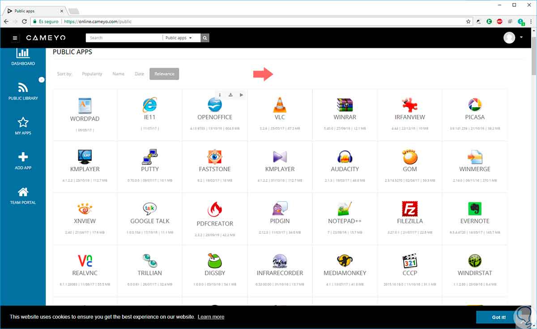Click the XnView app icon
The width and height of the screenshot is (537, 329).
(85, 208)
